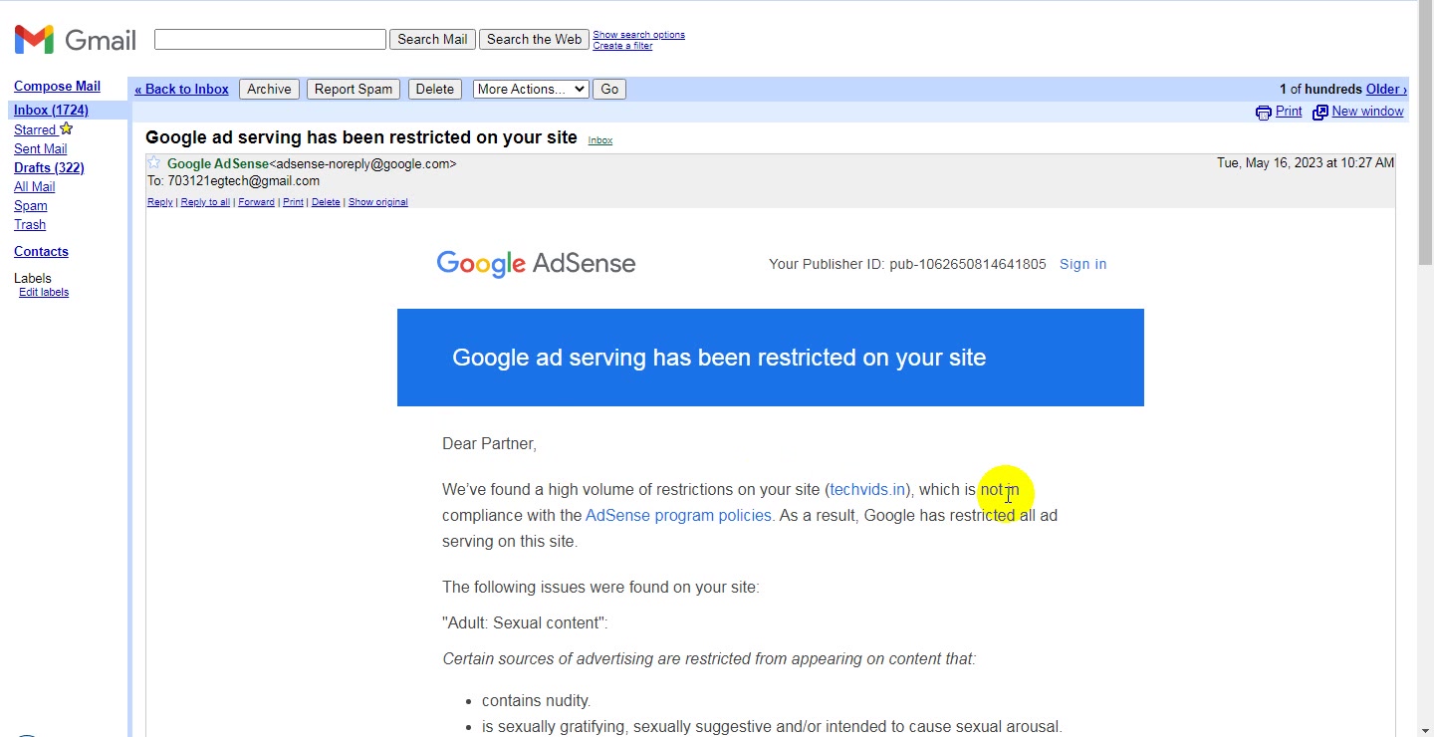Click the Starred star icon in sidebar
The width and height of the screenshot is (1434, 737).
tap(67, 128)
